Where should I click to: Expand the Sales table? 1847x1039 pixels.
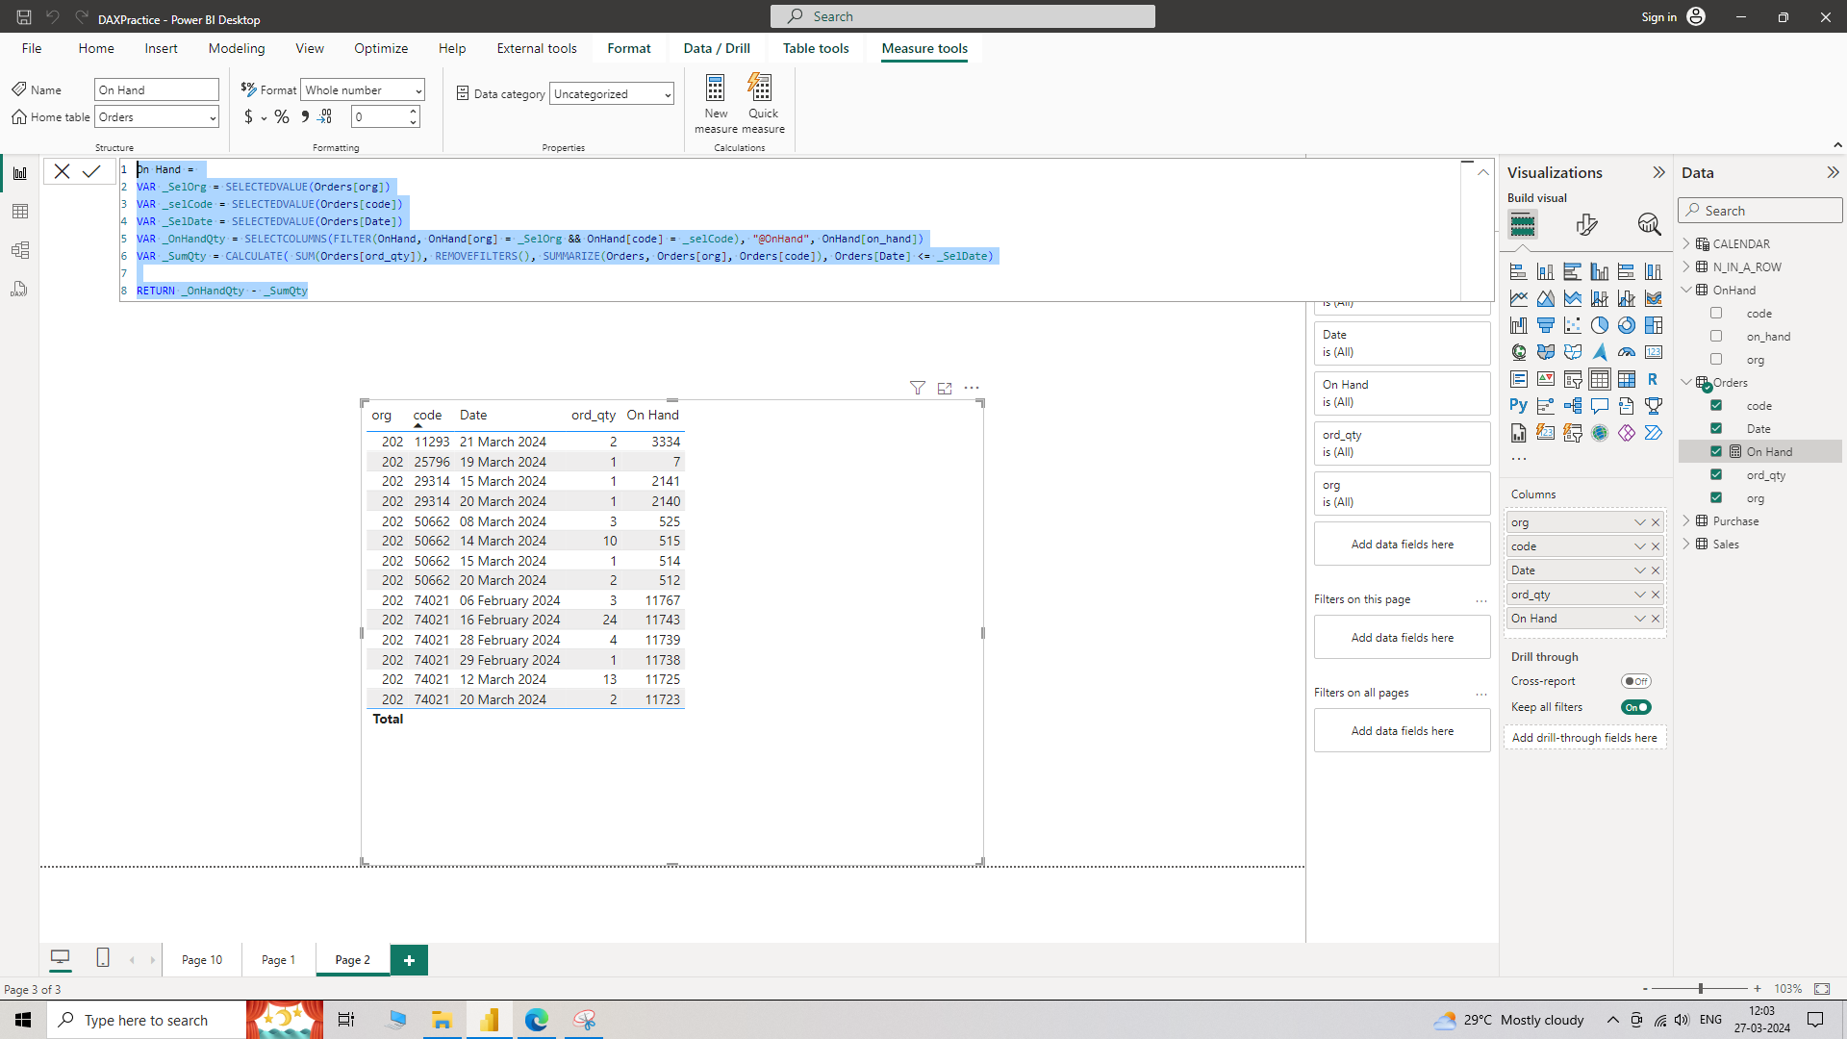(x=1686, y=544)
